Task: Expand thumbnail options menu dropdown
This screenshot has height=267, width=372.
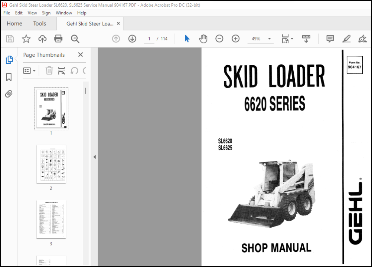Action: coord(29,70)
